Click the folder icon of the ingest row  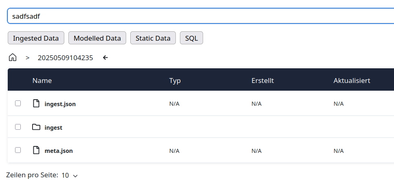point(36,127)
